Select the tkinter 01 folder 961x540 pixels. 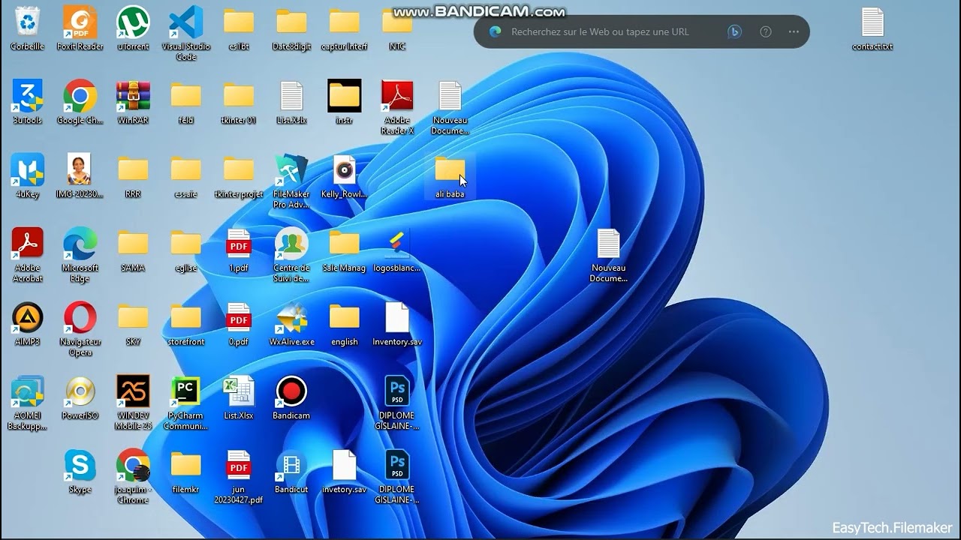[x=239, y=96]
